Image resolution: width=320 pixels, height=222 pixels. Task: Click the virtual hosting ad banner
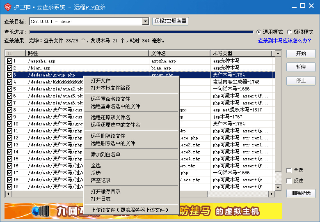pyautogui.click(x=143, y=211)
